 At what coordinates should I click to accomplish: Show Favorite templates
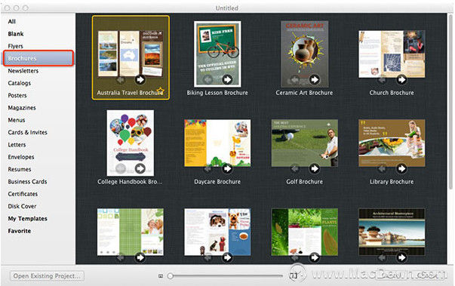coord(20,231)
